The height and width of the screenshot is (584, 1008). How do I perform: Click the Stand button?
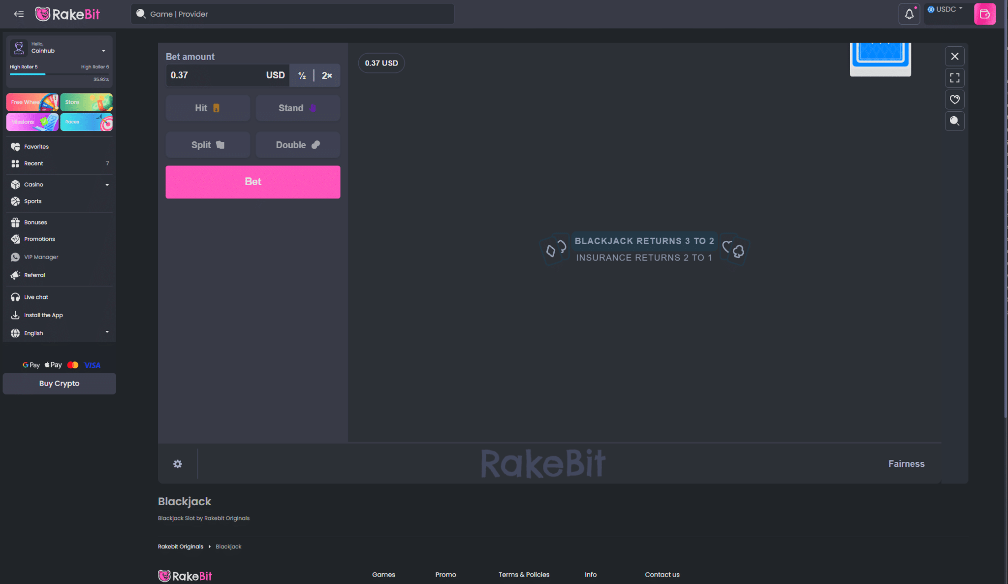(x=298, y=108)
